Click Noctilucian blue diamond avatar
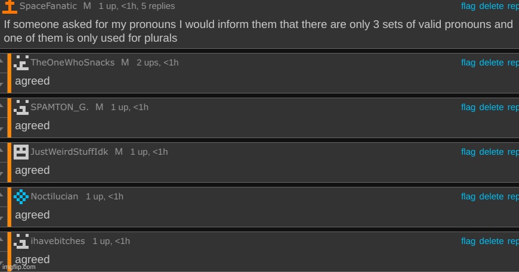 pos(21,196)
